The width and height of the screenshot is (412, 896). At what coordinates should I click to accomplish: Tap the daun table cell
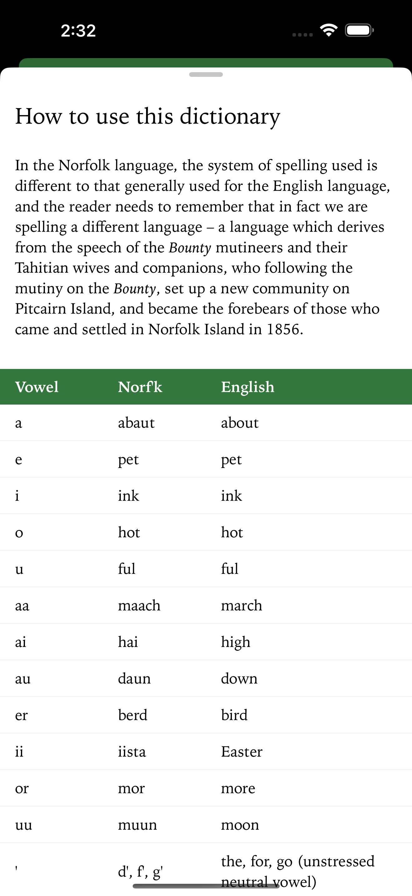pos(135,678)
